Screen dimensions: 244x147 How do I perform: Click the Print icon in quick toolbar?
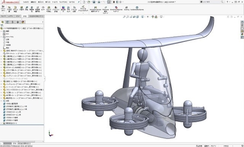click(99, 2)
